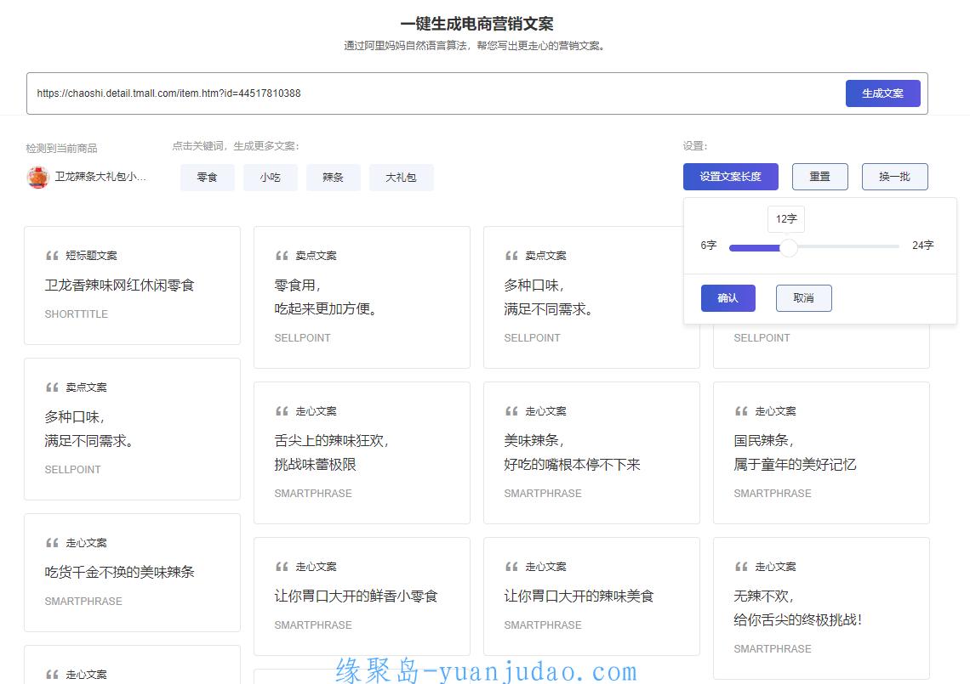The width and height of the screenshot is (970, 684).
Task: Click the SHORTTITLE label
Action: (x=76, y=314)
